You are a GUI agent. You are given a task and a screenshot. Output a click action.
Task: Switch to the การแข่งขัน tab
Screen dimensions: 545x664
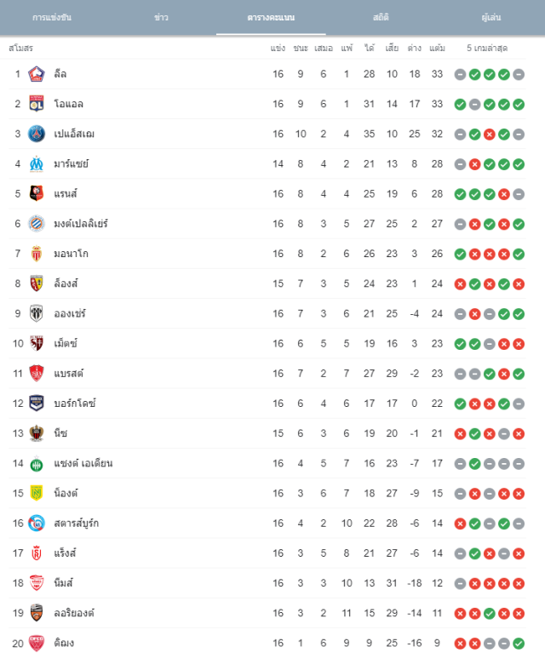pos(52,17)
